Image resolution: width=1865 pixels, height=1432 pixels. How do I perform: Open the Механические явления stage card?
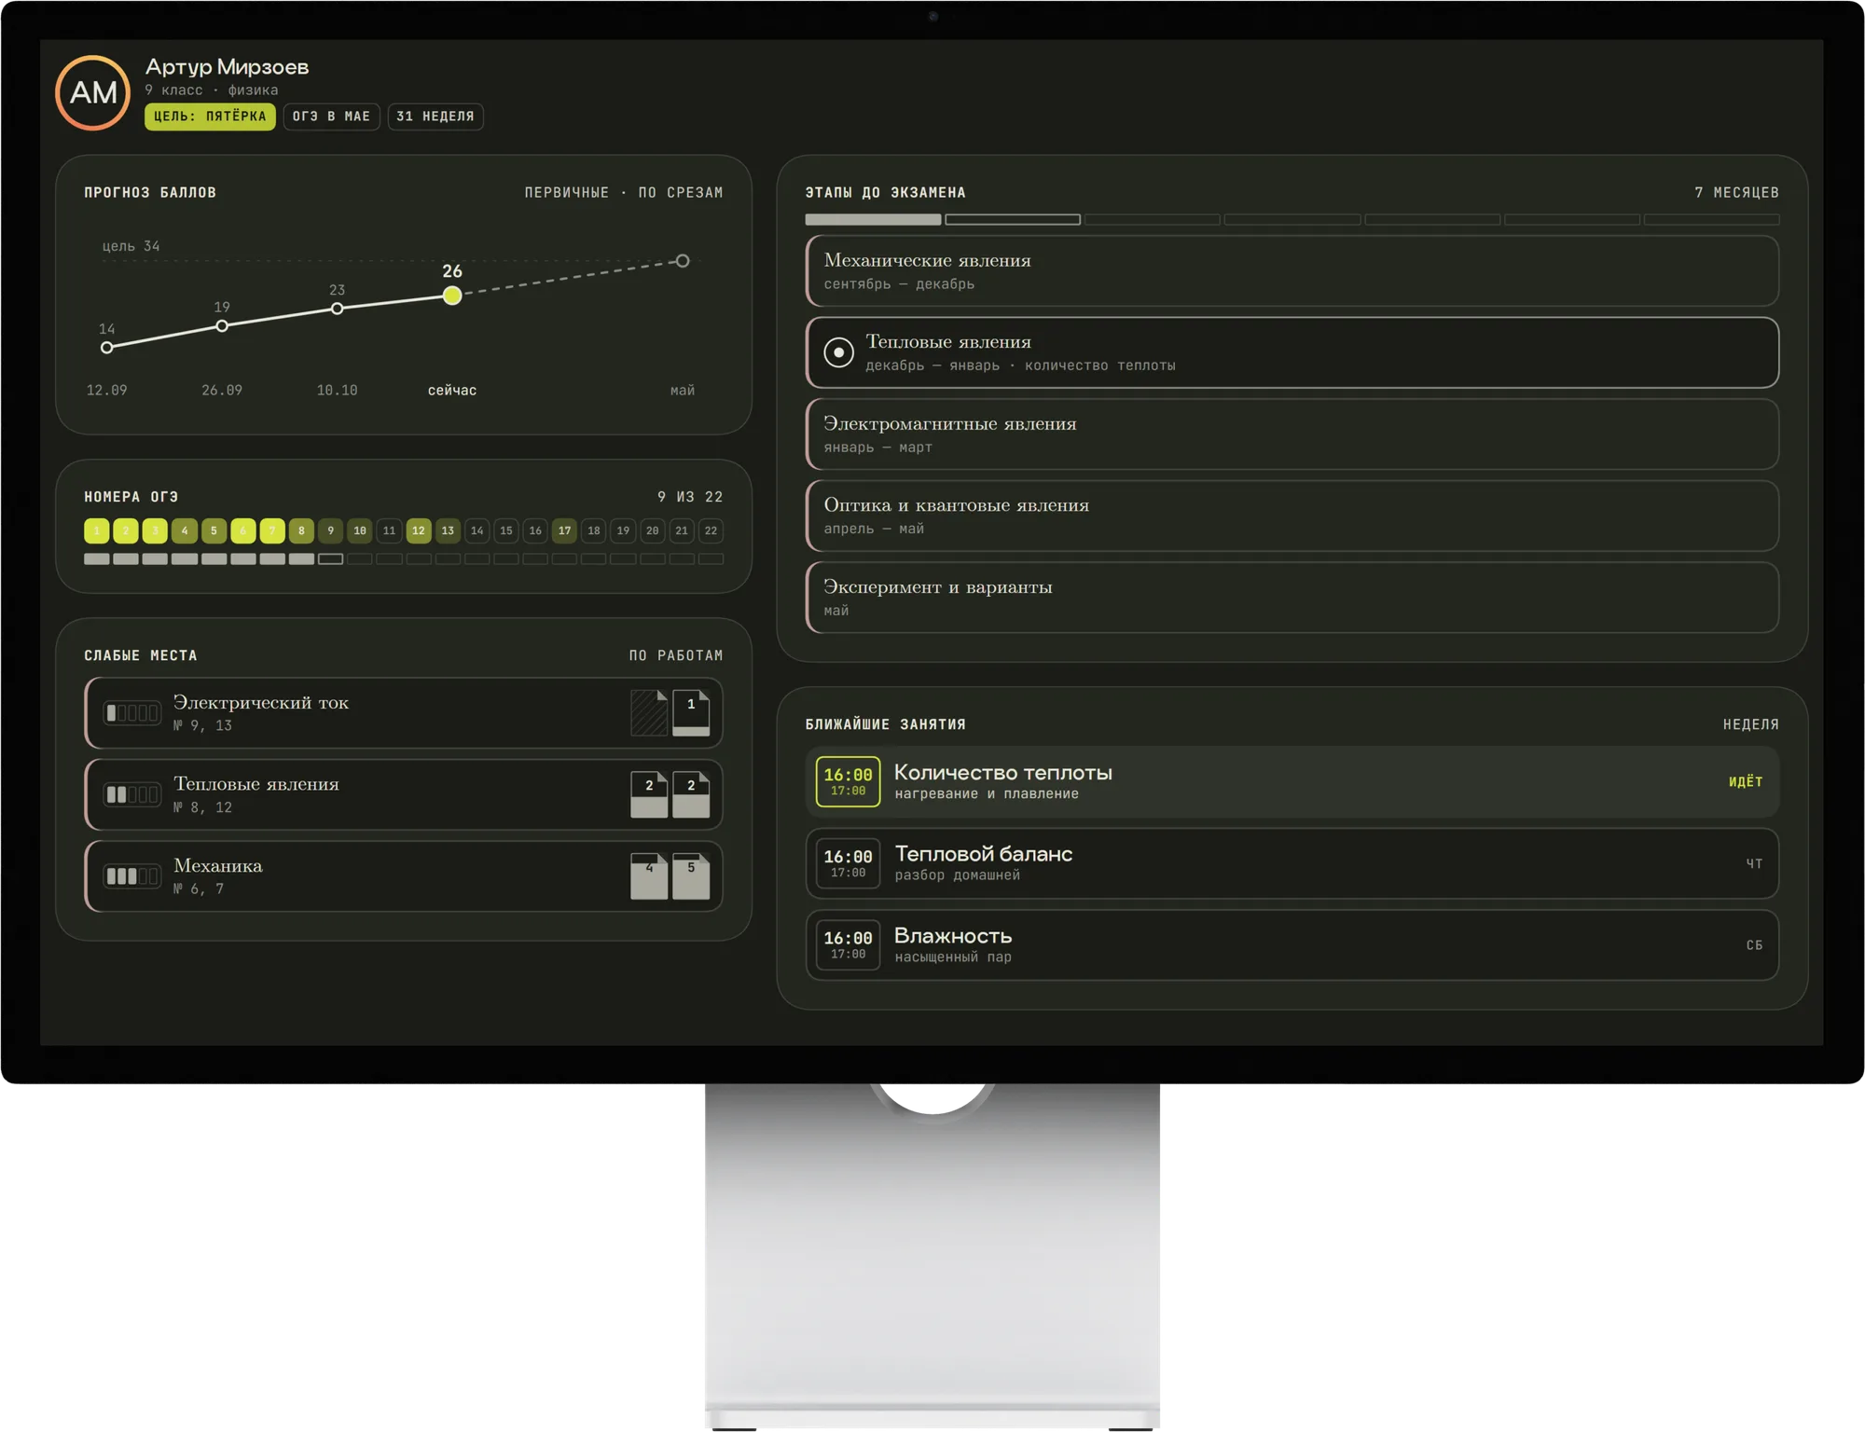pyautogui.click(x=1292, y=271)
